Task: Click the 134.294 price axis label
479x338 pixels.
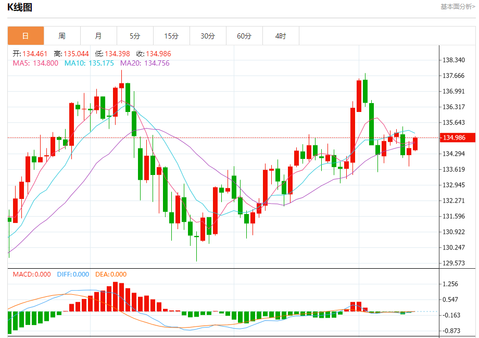Action: pos(453,154)
